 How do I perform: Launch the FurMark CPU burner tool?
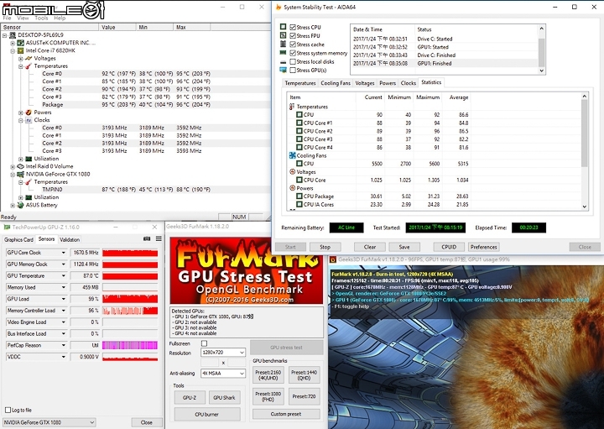(207, 415)
